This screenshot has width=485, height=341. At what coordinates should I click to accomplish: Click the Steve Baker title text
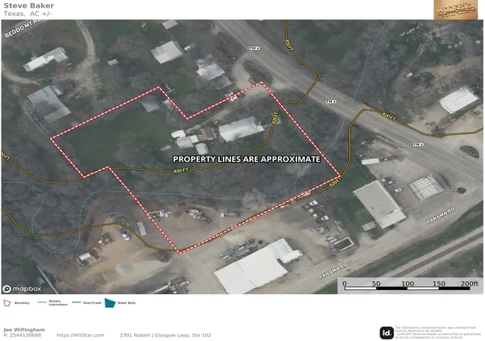tap(29, 5)
